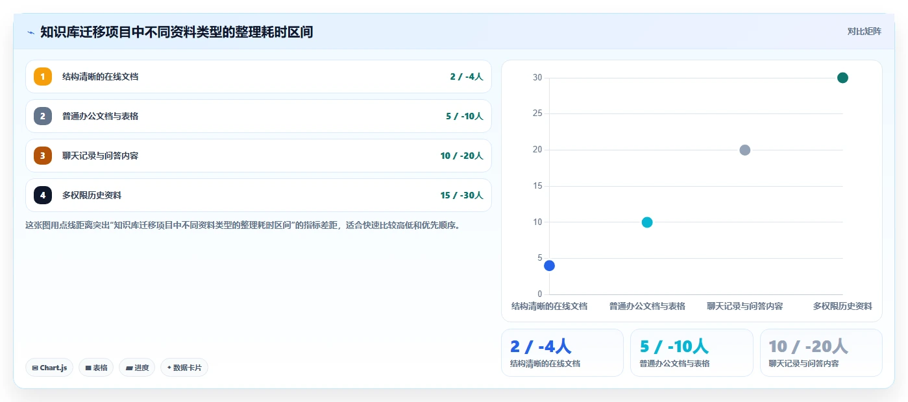
Task: Click the chart title 知识库迁移项目 heading
Action: coord(177,32)
